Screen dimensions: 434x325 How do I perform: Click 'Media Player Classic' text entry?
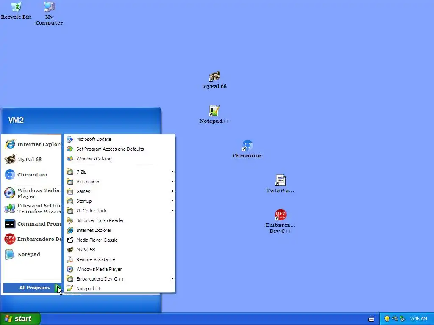click(x=97, y=240)
